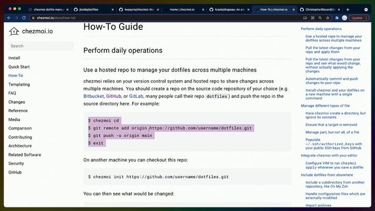Open the extensions puzzle icon
Image resolution: width=375 pixels, height=211 pixels.
337,18
